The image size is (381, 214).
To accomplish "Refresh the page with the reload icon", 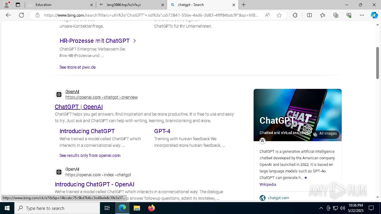I will tap(21, 15).
